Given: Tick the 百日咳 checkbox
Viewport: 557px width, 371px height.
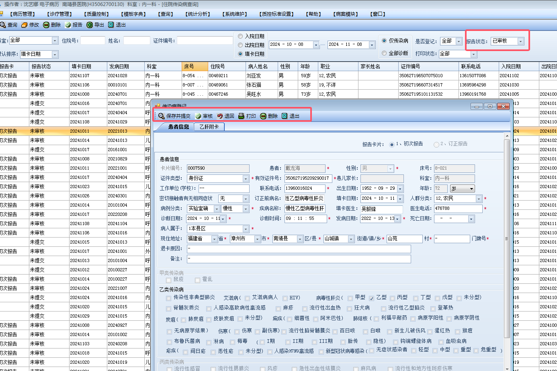Looking at the screenshot, I should (335, 331).
